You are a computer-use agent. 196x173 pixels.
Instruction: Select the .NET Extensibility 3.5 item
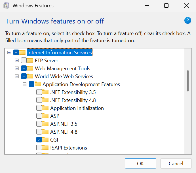(x=73, y=92)
